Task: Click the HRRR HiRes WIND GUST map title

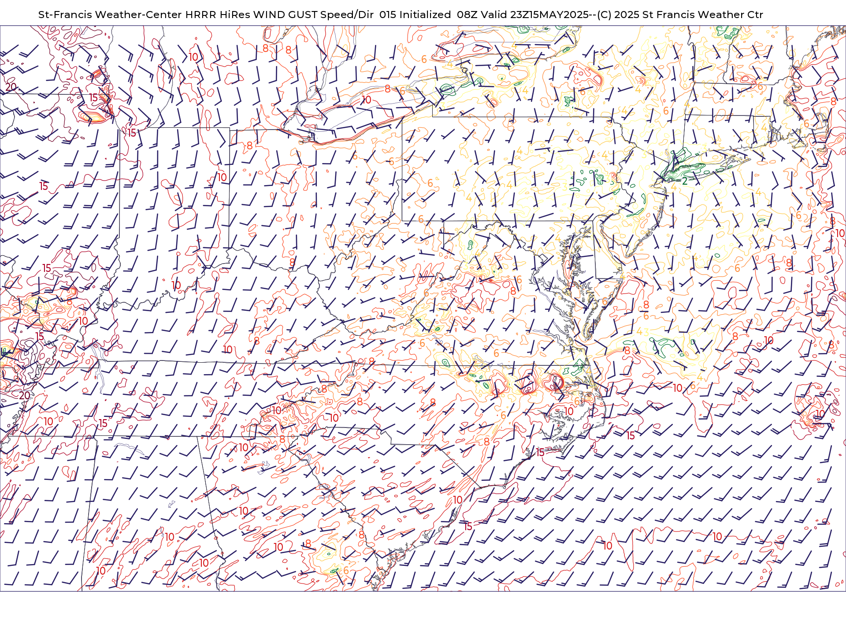Action: click(x=401, y=15)
